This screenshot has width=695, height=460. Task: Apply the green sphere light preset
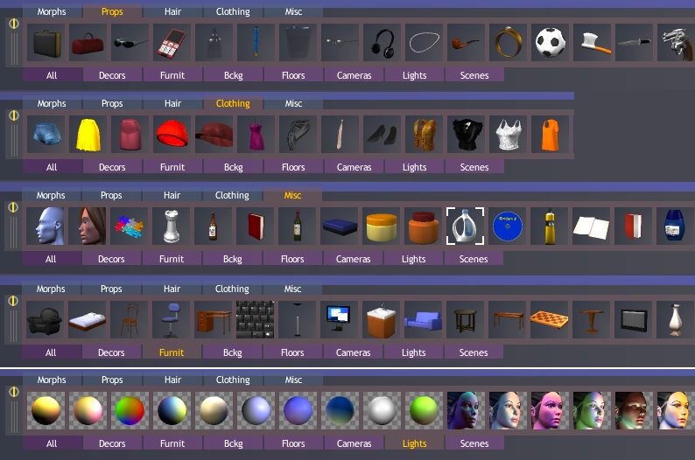425,410
